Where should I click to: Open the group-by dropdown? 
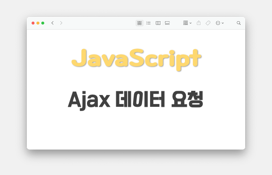pos(187,23)
